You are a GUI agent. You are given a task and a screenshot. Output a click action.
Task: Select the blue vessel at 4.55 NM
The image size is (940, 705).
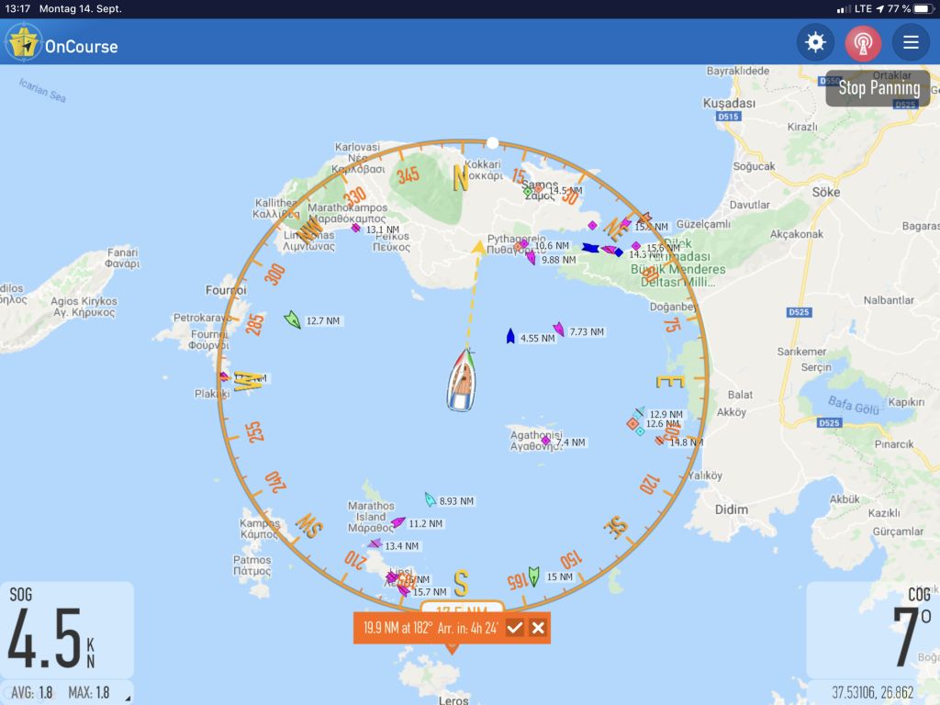pos(510,336)
